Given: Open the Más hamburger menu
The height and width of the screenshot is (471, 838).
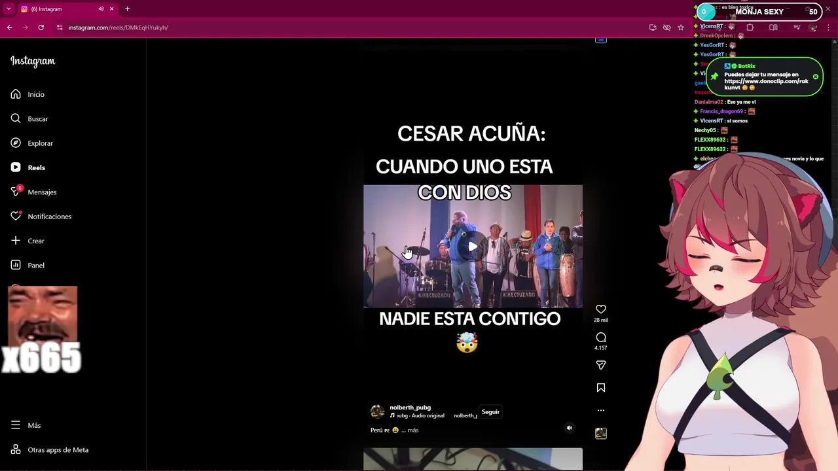Looking at the screenshot, I should (26, 425).
